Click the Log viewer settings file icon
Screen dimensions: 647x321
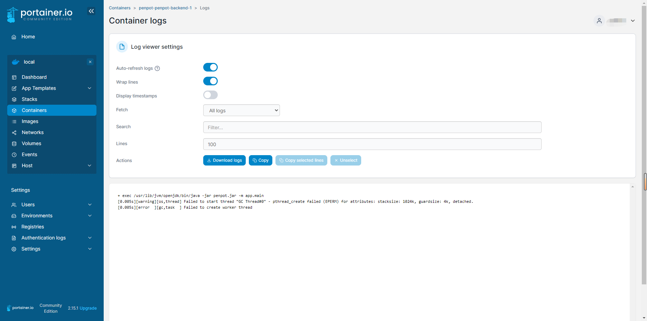tap(122, 47)
